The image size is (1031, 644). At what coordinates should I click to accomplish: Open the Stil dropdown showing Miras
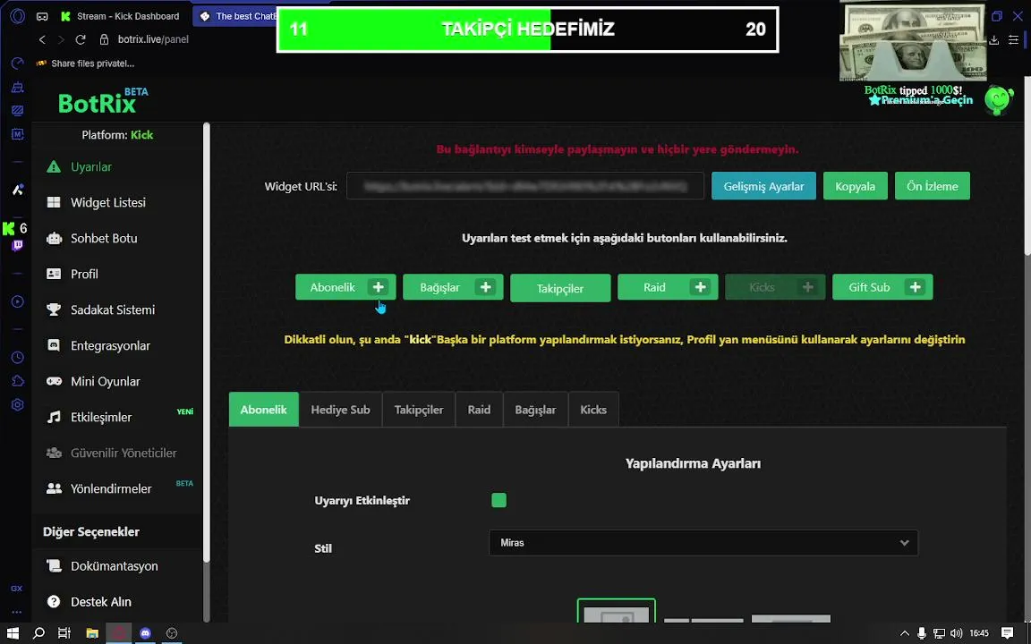coord(703,543)
